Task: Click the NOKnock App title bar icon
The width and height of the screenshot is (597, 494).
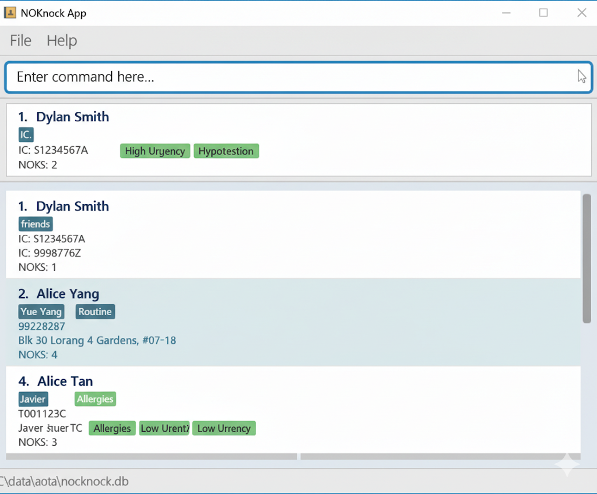Action: pyautogui.click(x=10, y=13)
